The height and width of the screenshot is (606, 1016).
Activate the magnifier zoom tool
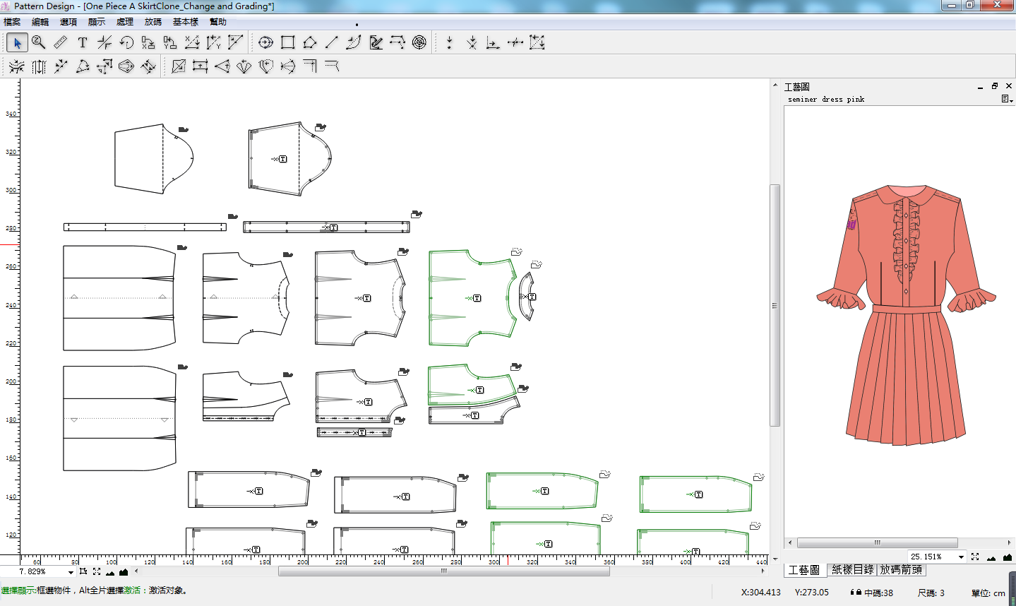point(39,43)
